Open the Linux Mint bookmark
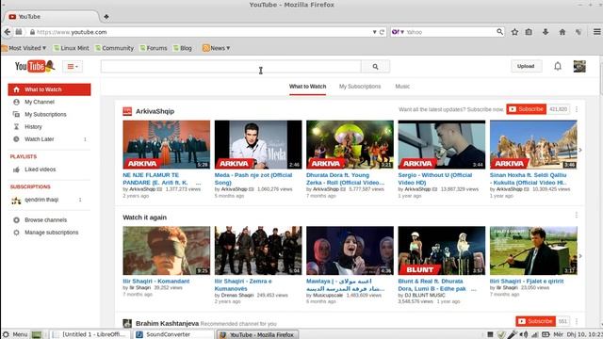 click(x=72, y=48)
